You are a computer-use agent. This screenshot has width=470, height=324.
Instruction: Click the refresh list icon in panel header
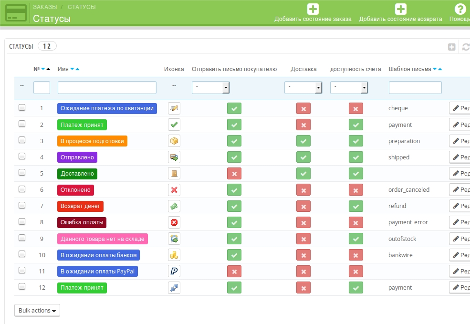pyautogui.click(x=466, y=47)
